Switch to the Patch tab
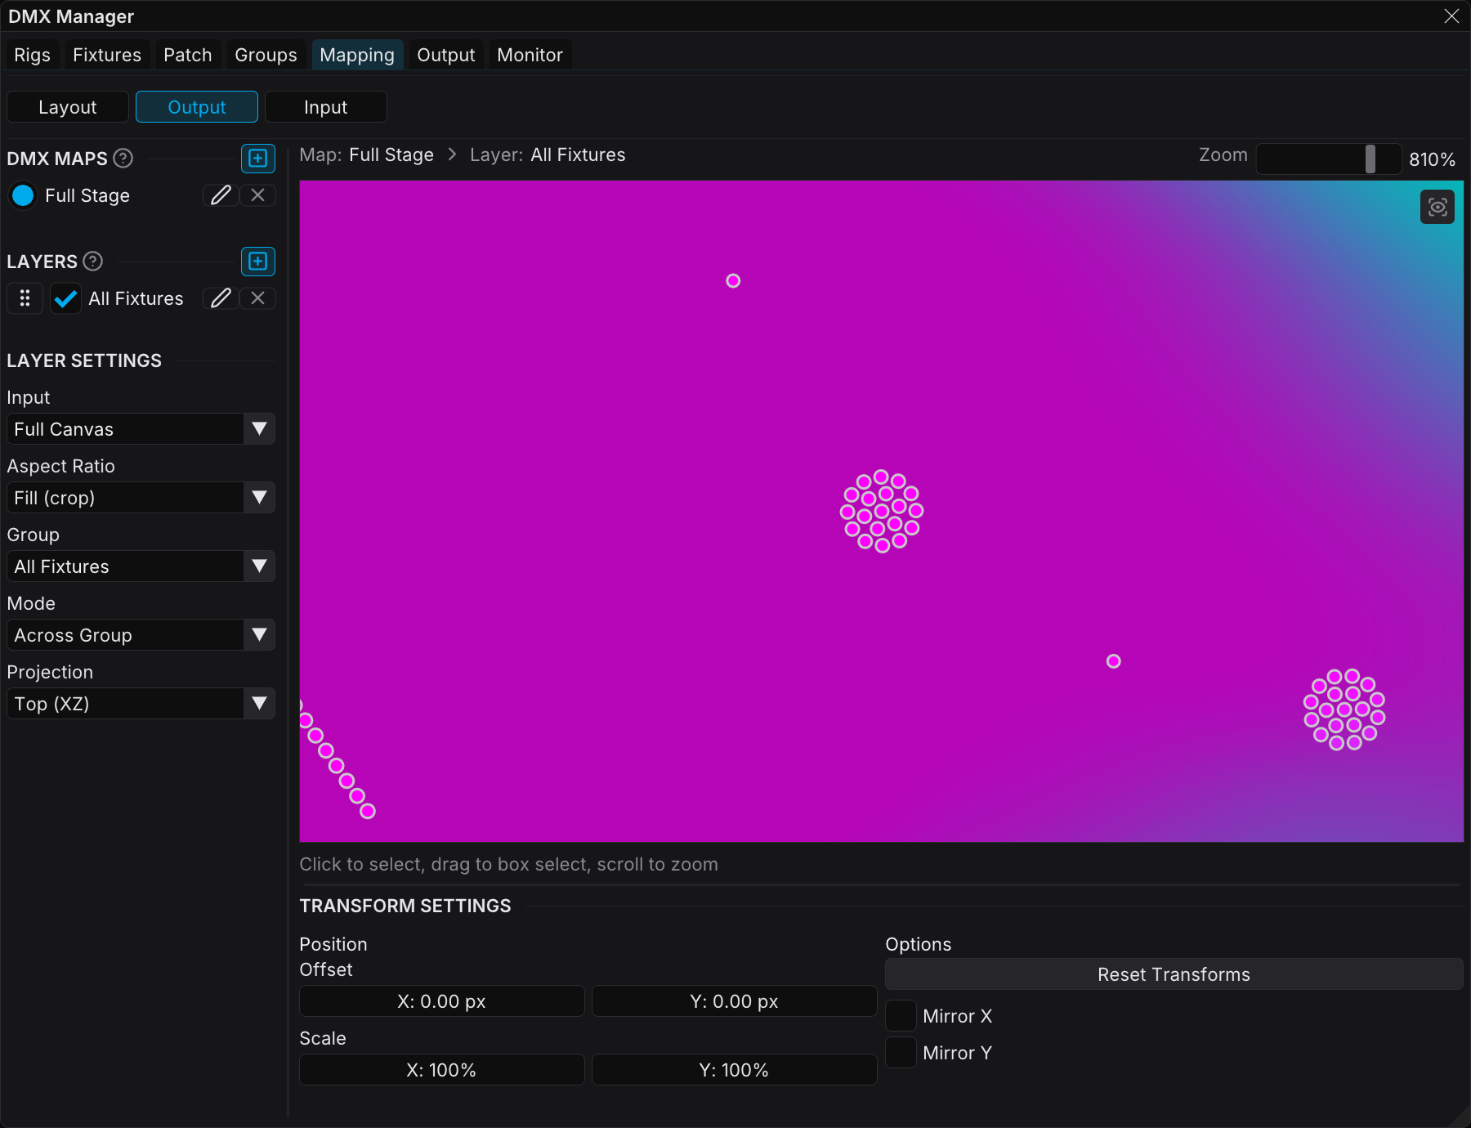 (188, 55)
